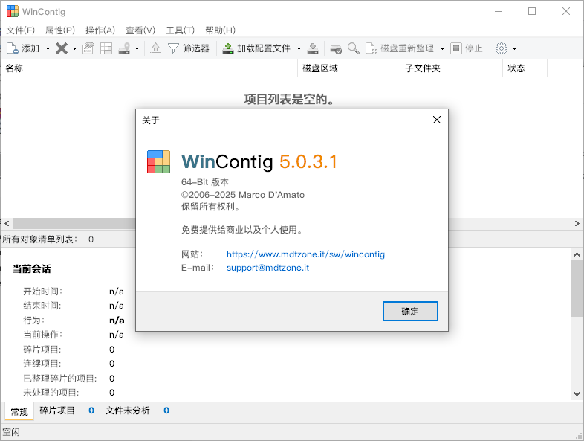This screenshot has width=584, height=441.
Task: Click the 项目列表是空的。 message
Action: pos(289,99)
